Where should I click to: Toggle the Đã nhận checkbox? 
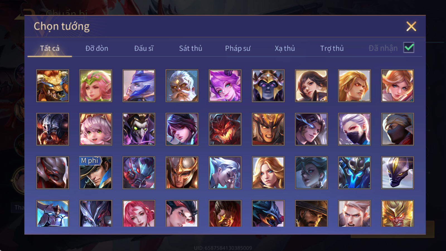(x=409, y=48)
